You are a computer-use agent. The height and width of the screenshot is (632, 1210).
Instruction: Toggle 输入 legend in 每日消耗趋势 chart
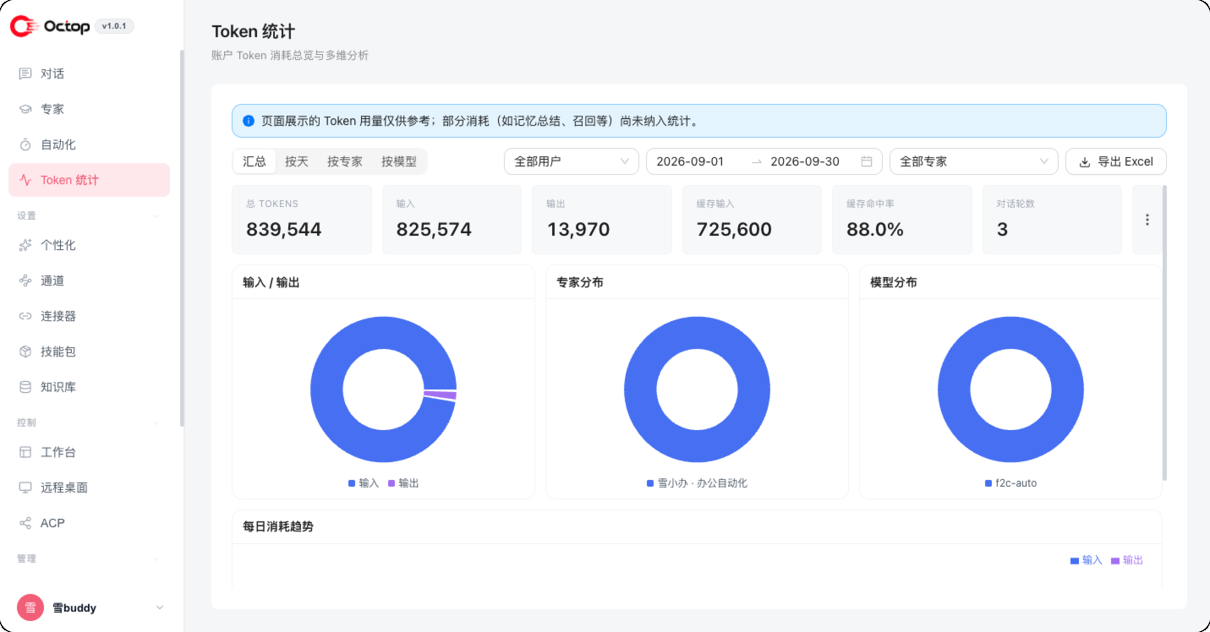(1087, 560)
